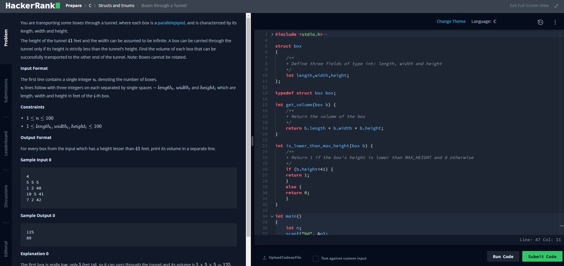Switch to the Submissions tab
This screenshot has height=266, width=564.
tap(6, 90)
